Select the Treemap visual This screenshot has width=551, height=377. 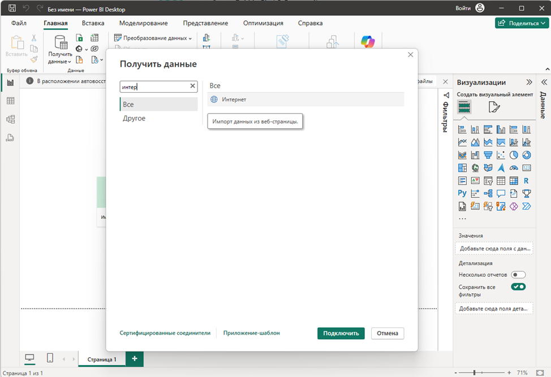[462, 168]
